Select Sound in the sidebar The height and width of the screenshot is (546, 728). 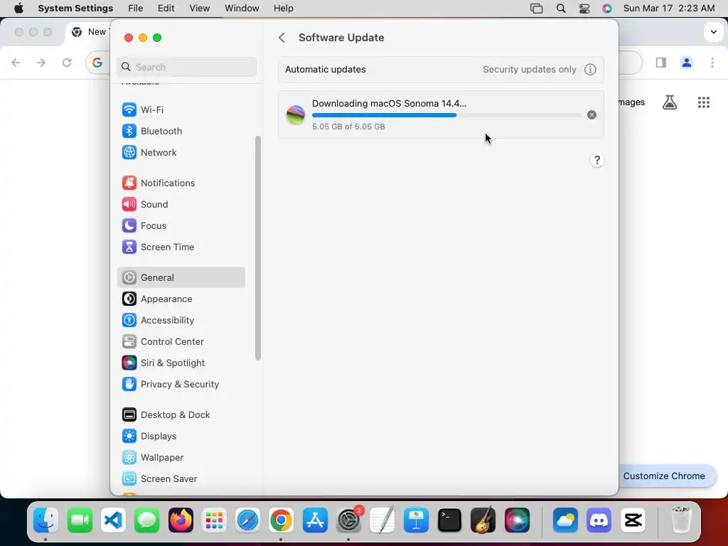click(181, 204)
